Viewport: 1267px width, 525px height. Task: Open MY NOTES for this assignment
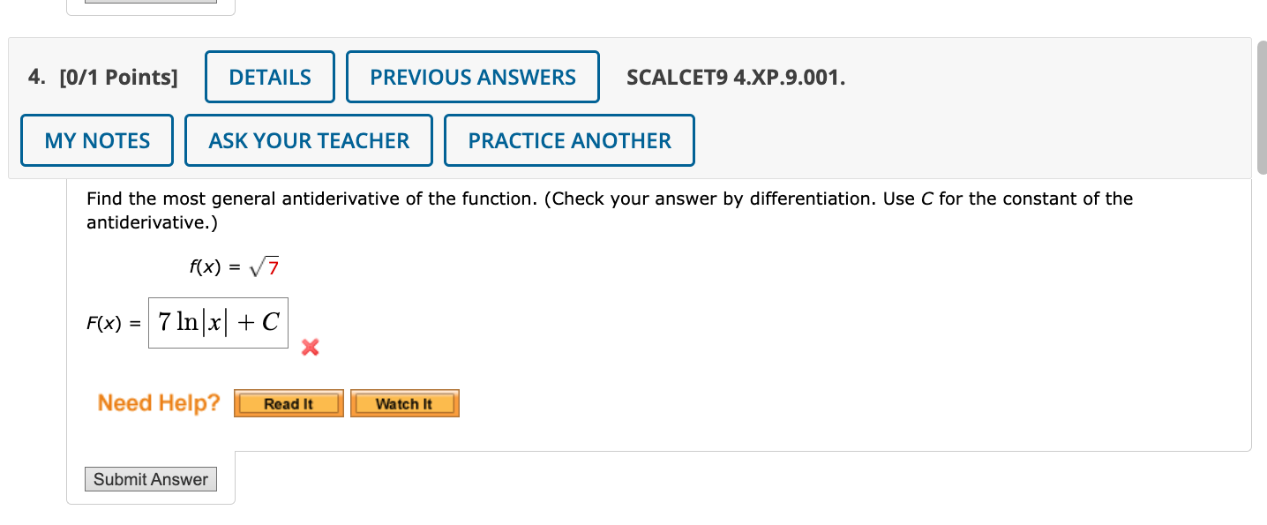point(96,139)
